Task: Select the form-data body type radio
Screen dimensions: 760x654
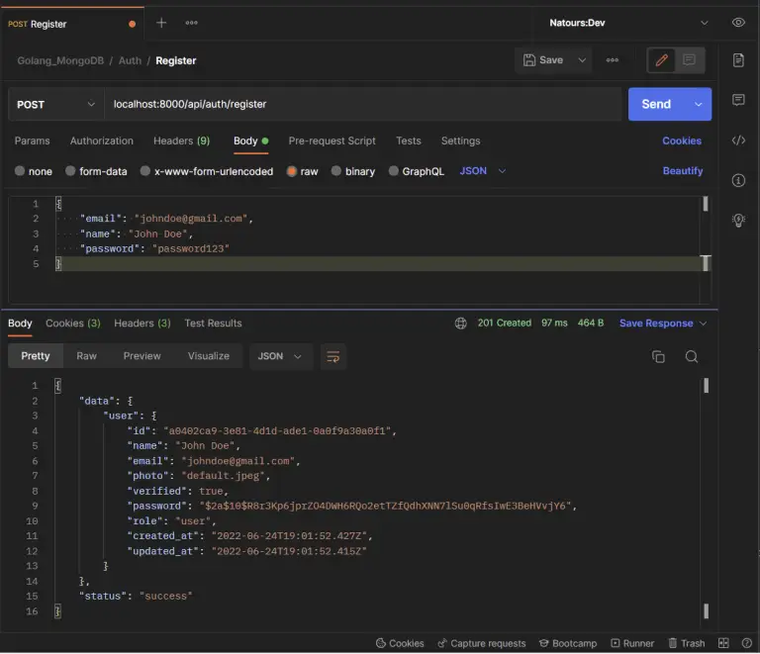Action: pos(70,171)
